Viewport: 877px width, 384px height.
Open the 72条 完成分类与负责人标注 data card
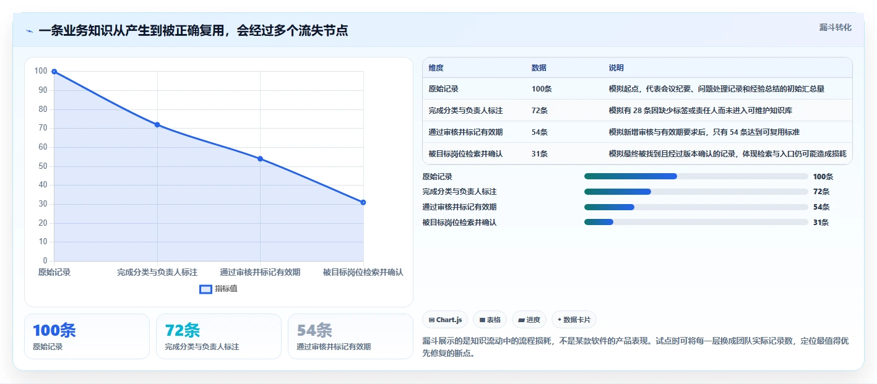[x=218, y=336]
